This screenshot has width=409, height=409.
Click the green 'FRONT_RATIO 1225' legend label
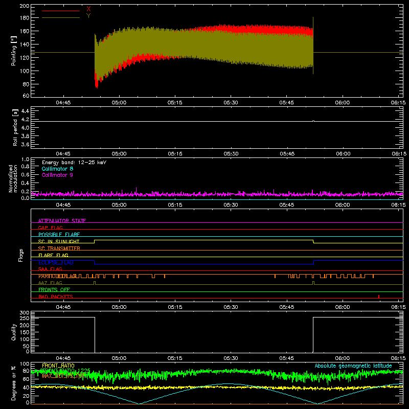point(66,371)
